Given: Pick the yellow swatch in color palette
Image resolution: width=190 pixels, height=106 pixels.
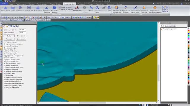Looking at the screenshot, I should [189, 32].
